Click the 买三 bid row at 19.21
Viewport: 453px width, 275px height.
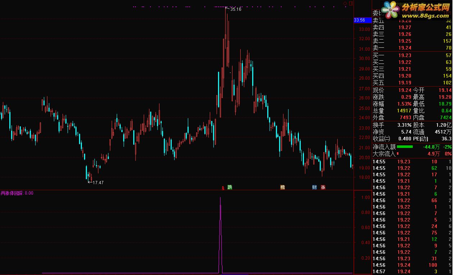pyautogui.click(x=412, y=69)
